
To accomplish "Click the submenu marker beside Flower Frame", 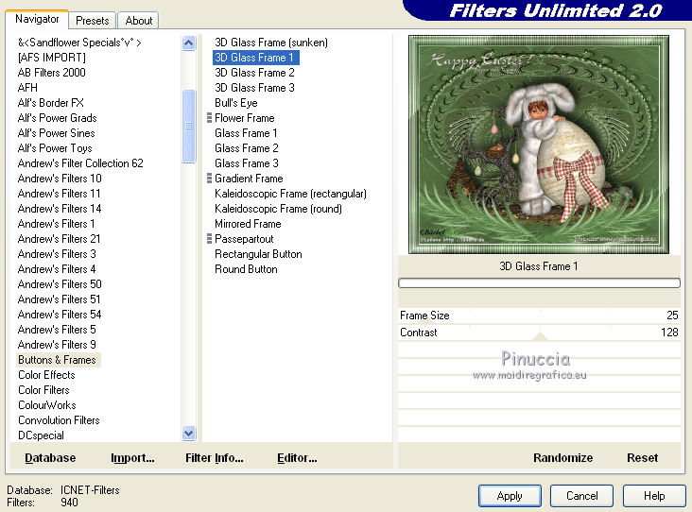I will pos(210,118).
